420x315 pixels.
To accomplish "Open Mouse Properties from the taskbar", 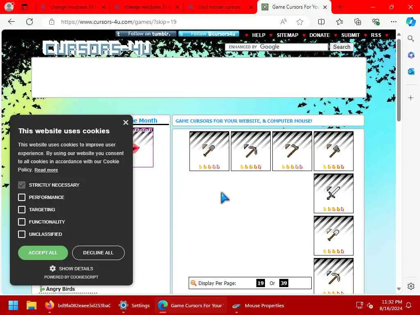I will [x=258, y=305].
